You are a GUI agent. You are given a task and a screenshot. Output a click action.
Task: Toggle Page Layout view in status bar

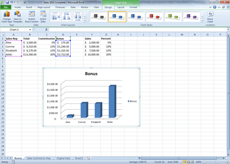(188, 162)
